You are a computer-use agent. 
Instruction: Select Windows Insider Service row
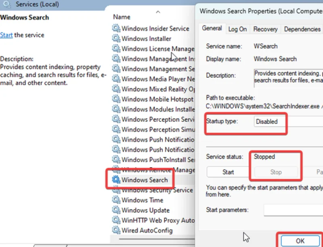tap(153, 28)
